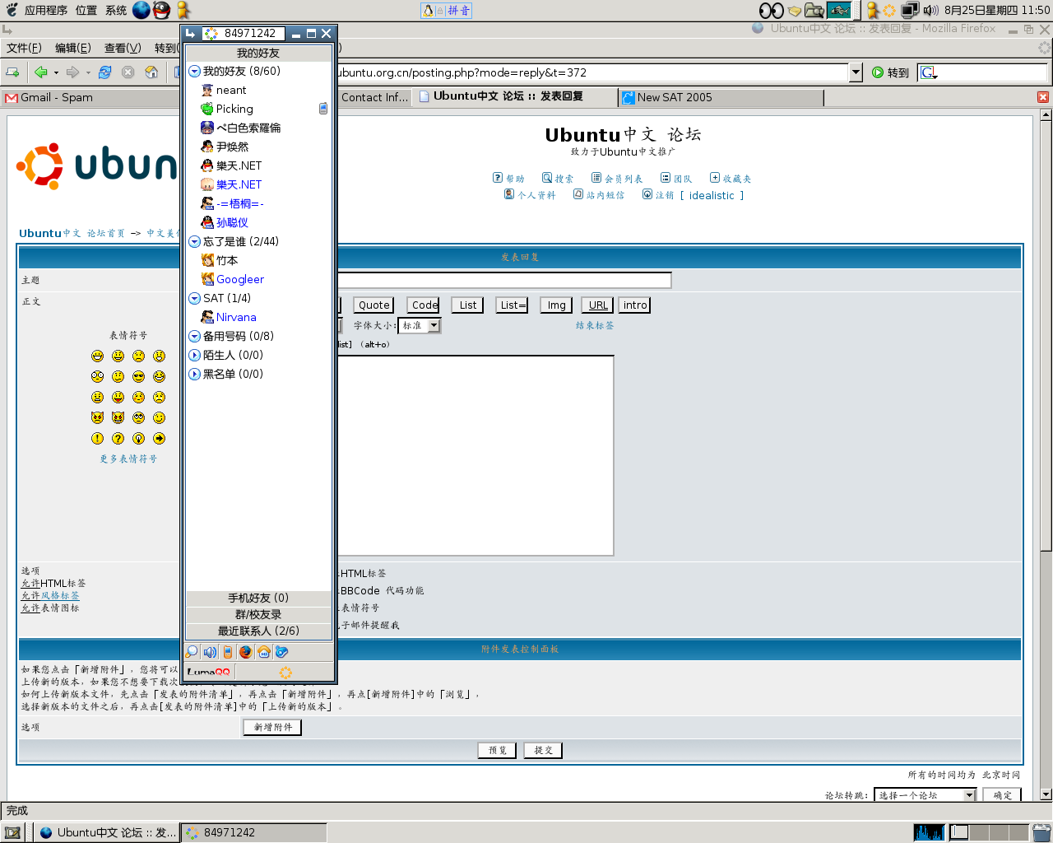Click the 提交 submit button
The width and height of the screenshot is (1053, 843).
tap(543, 750)
